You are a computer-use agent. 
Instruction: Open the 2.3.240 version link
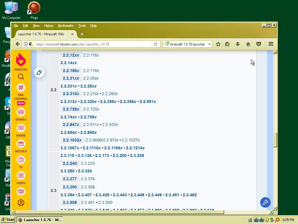point(70,163)
